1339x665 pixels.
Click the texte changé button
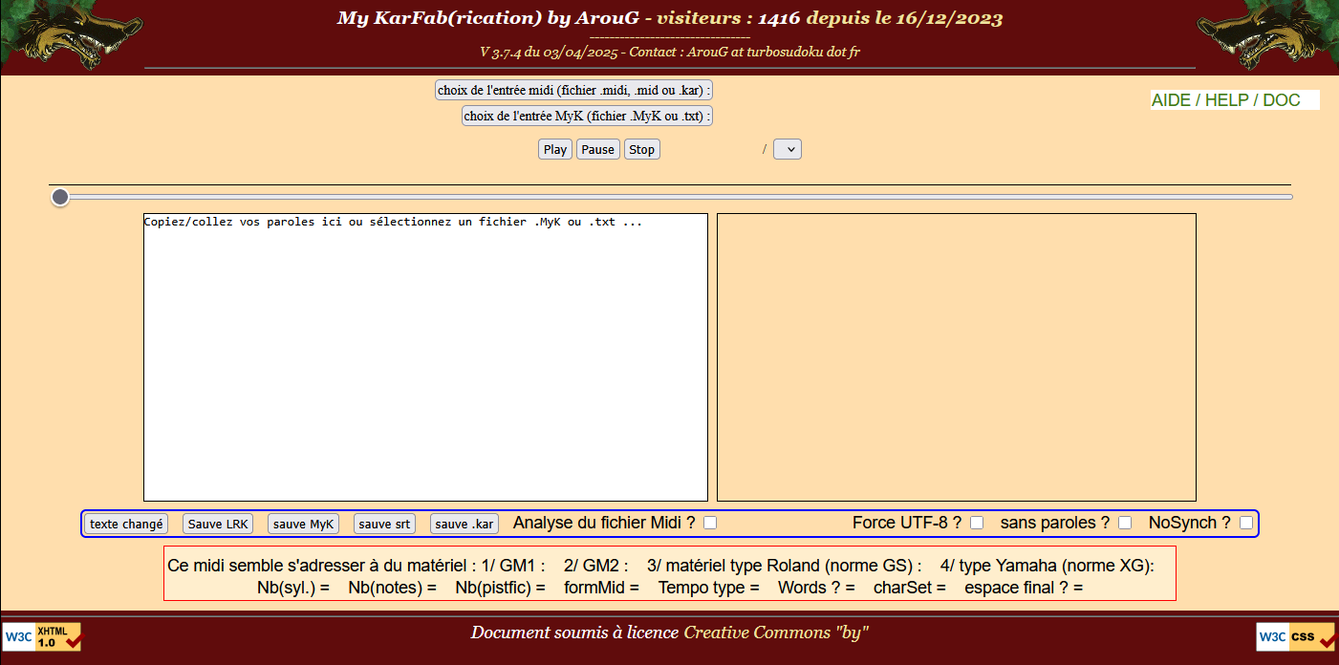pos(126,524)
